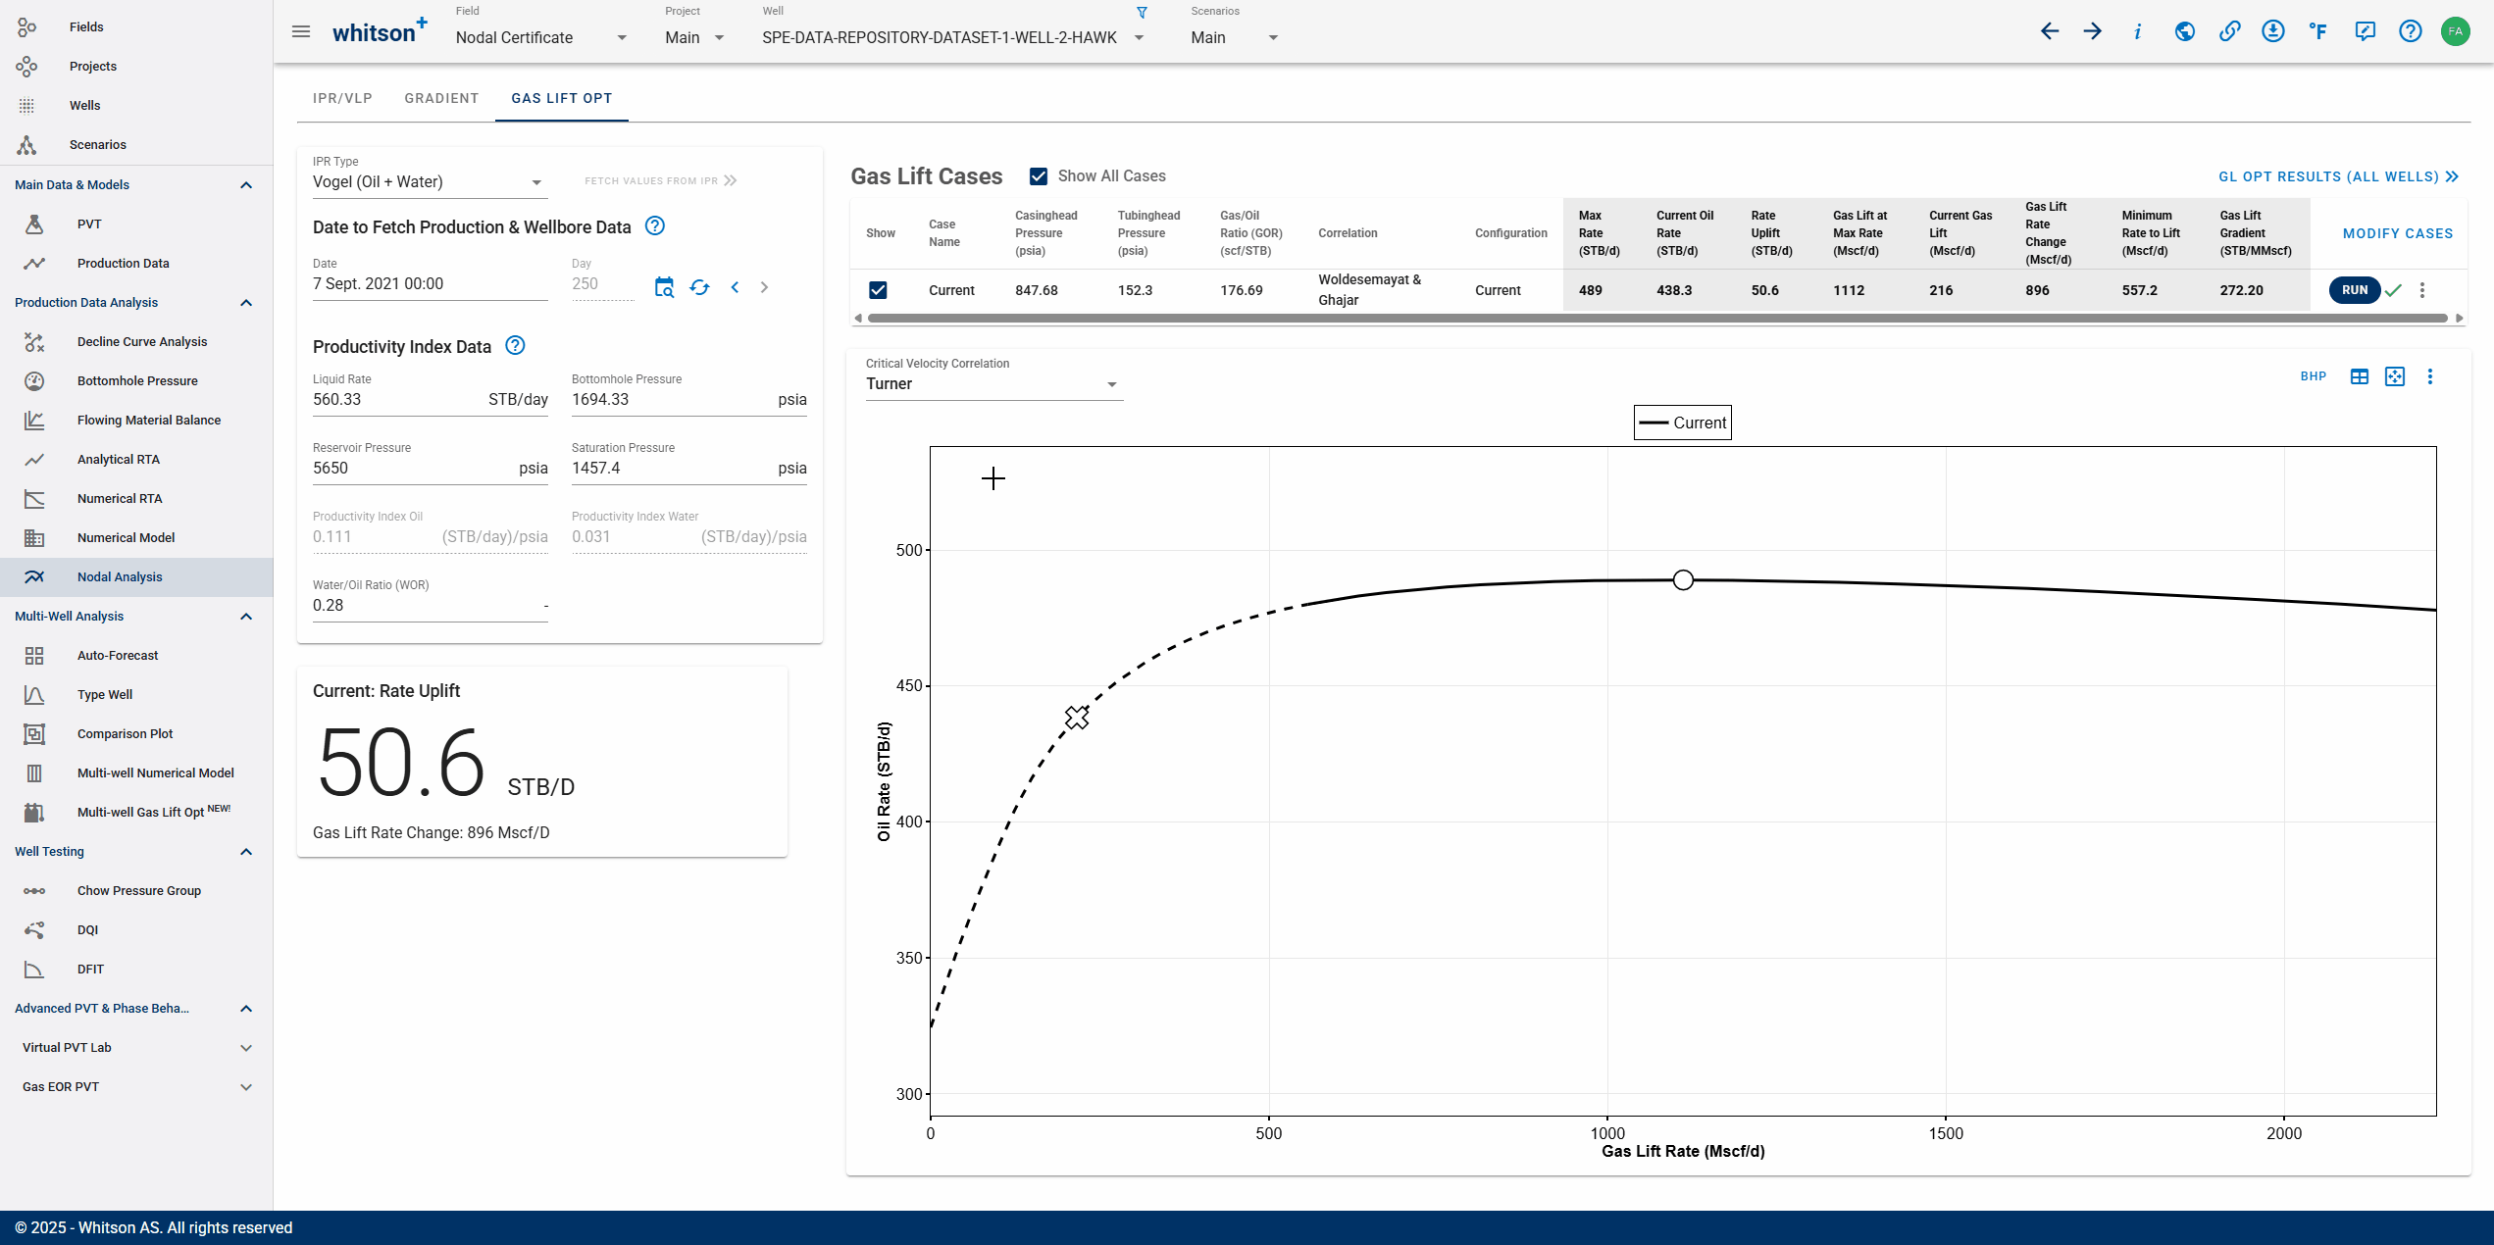The width and height of the screenshot is (2494, 1245).
Task: Expand Virtual PVT Lab section
Action: (246, 1047)
